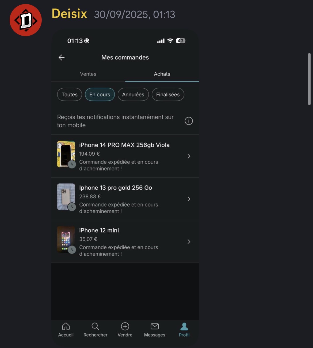The width and height of the screenshot is (313, 348).
Task: Click shipping status under iPhone 12 mini
Action: coord(119,251)
